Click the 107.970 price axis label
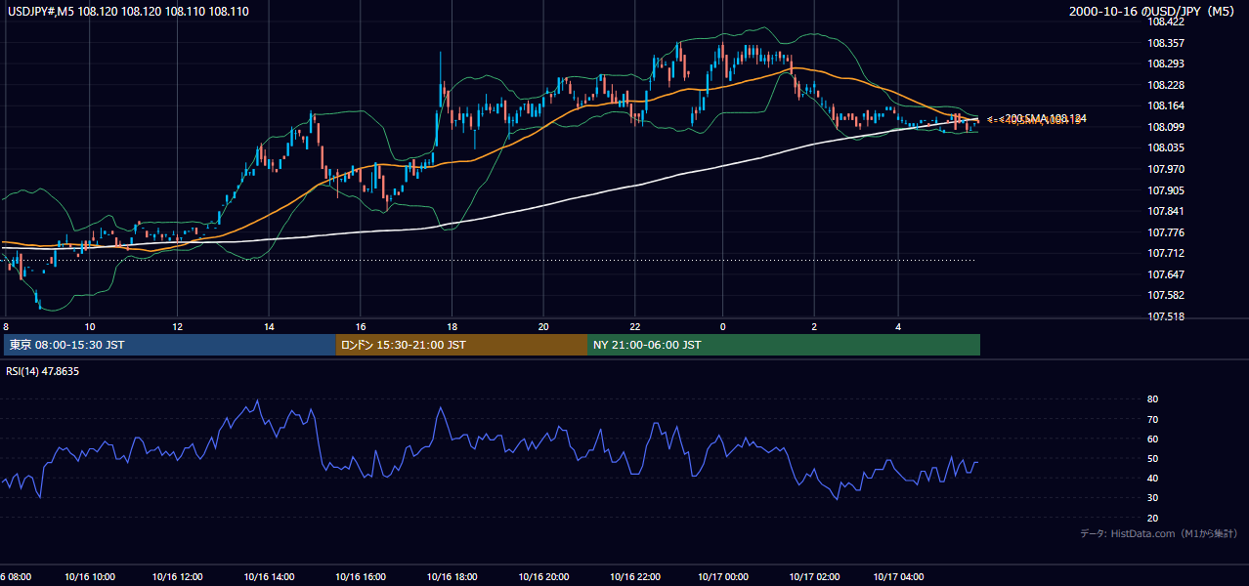The image size is (1249, 586). [1167, 169]
